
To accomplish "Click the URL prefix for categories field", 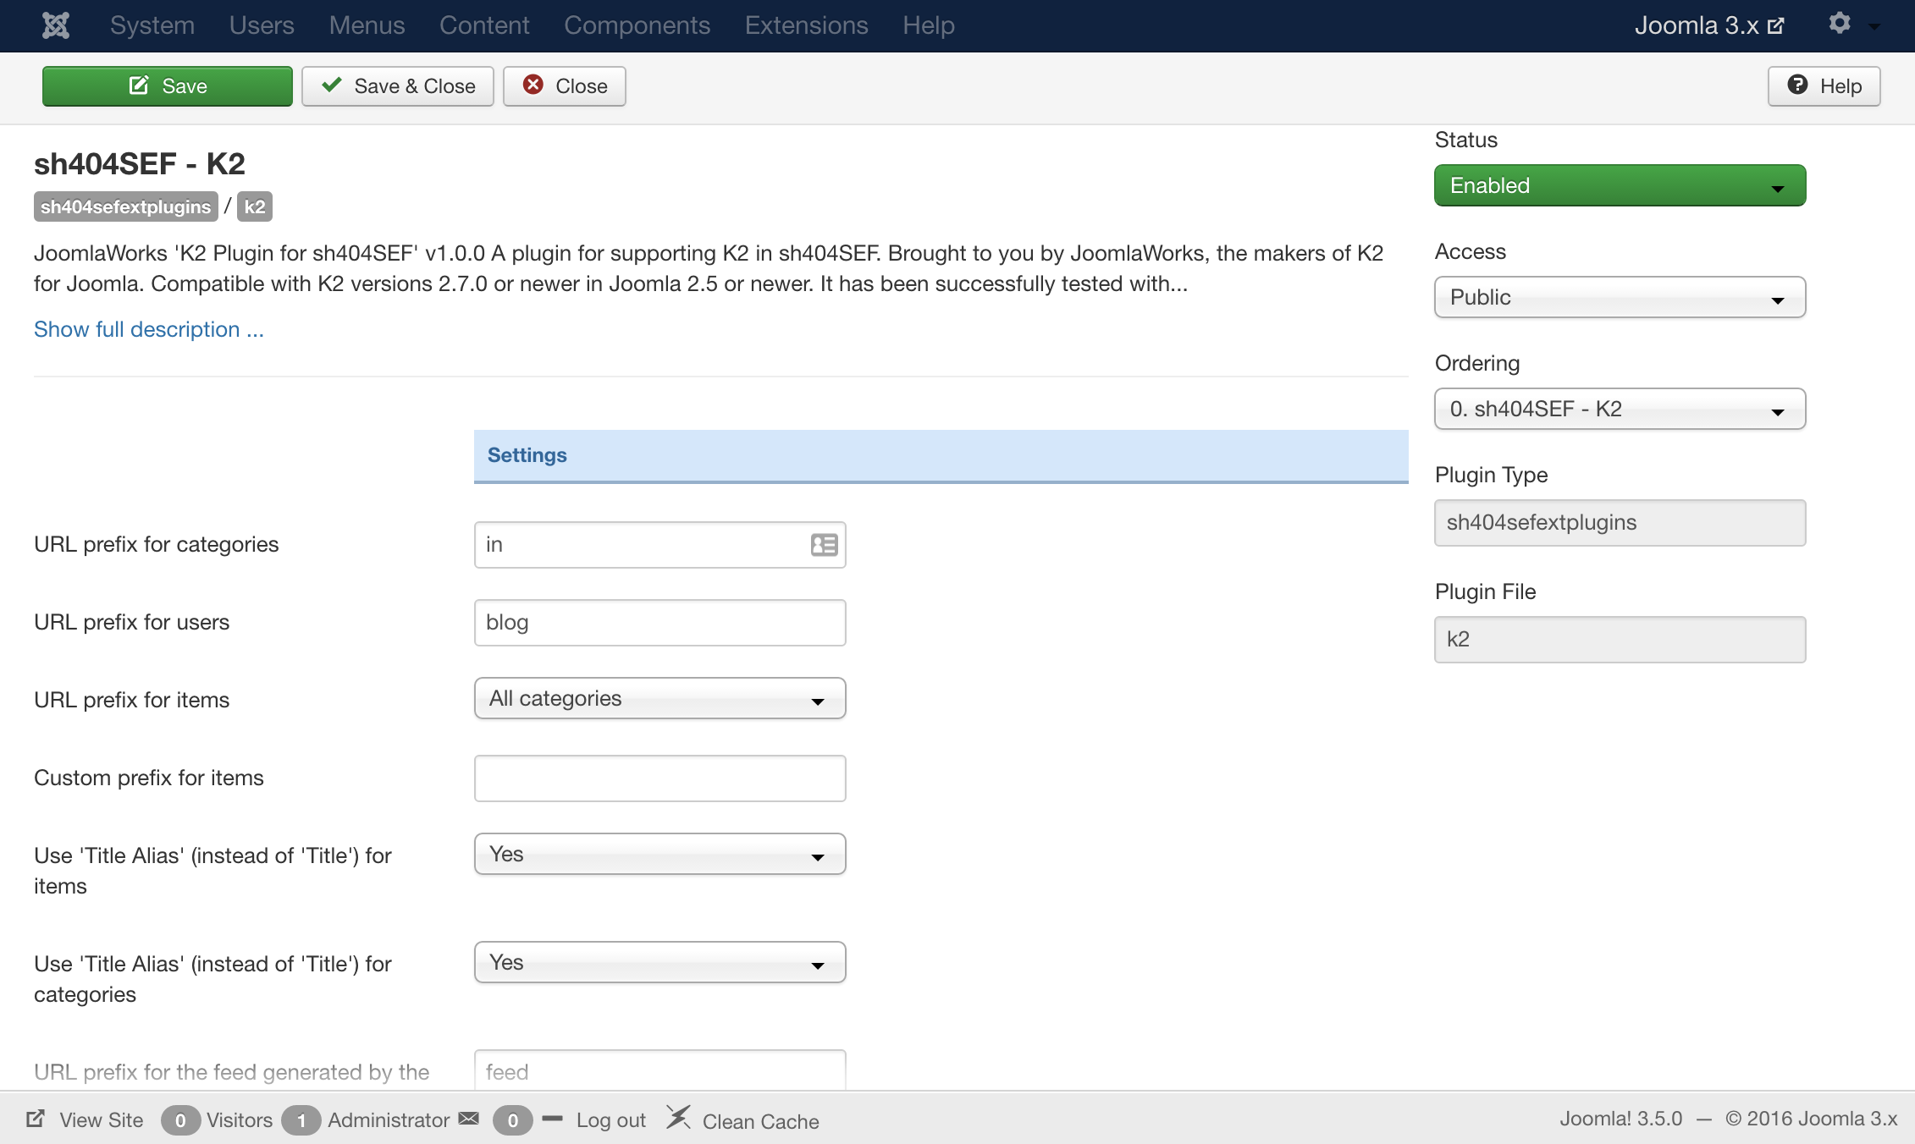I will click(660, 545).
